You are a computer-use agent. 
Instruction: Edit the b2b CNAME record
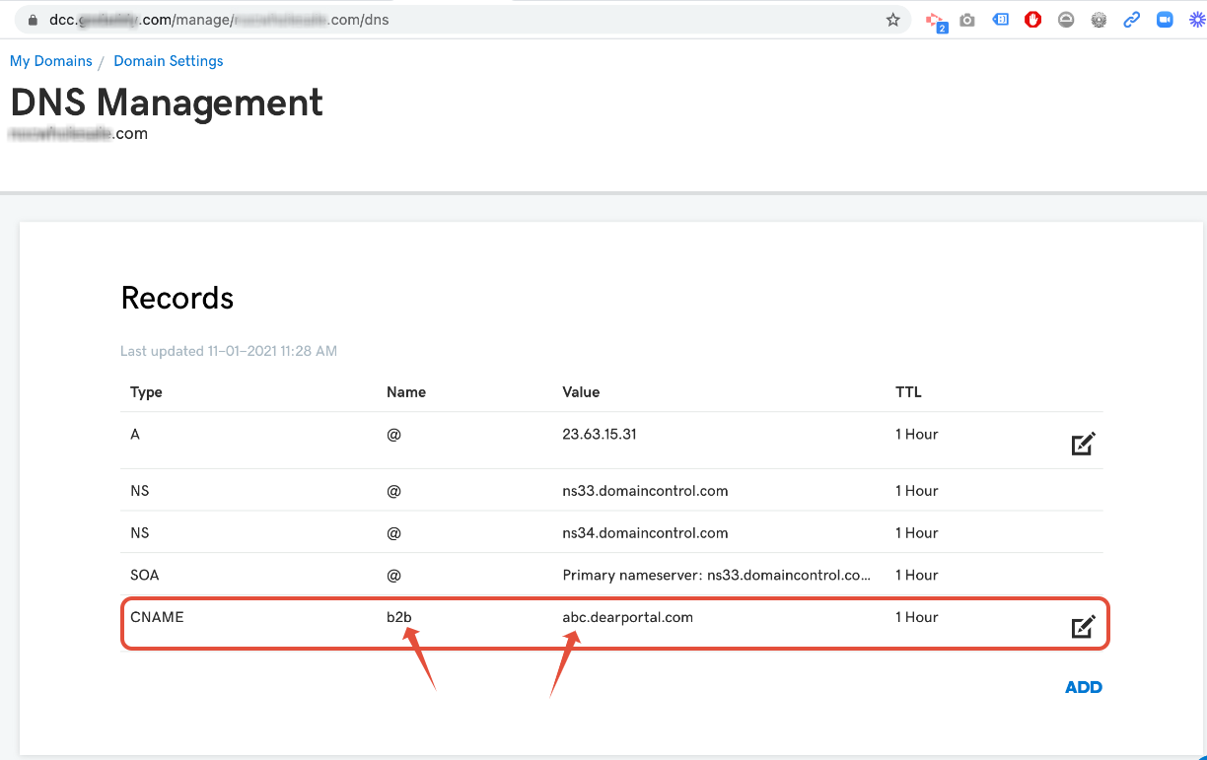(x=1083, y=627)
